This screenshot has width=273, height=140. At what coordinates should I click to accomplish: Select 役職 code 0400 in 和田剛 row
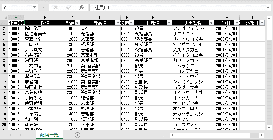[127, 119]
